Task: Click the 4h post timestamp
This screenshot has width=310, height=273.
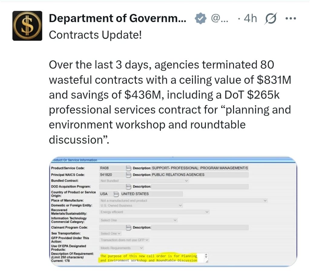Action: pos(250,19)
